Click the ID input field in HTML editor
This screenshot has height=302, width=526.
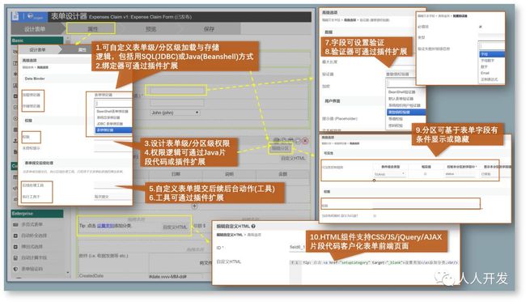pos(297,247)
